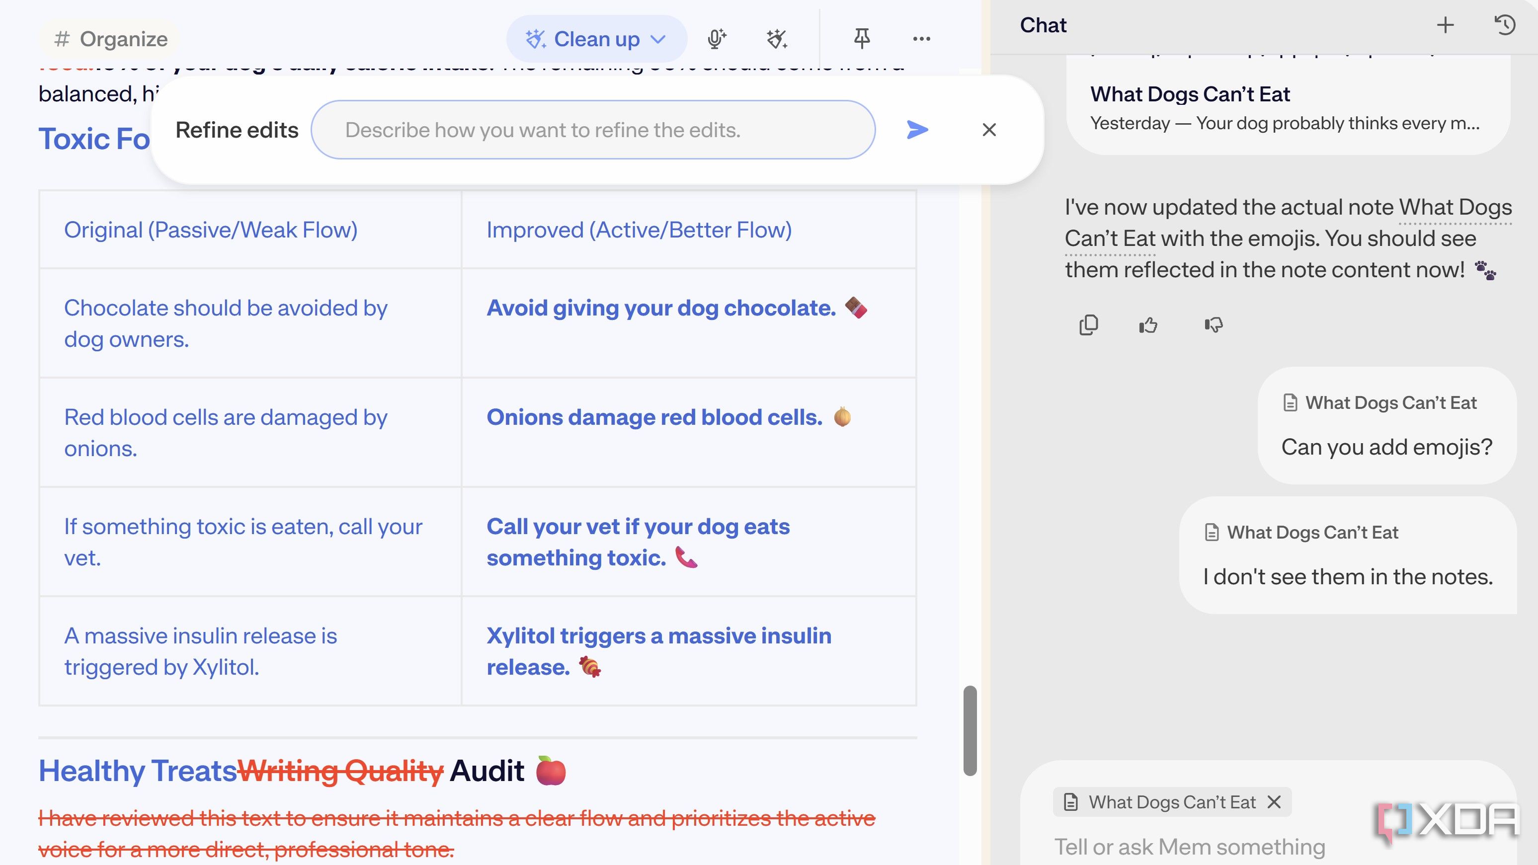Click the note vertical scrollbar thumb
Screen dimensions: 1538x865
pos(970,731)
